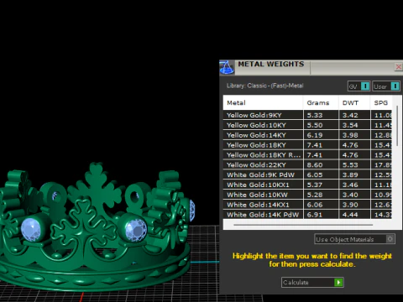Viewport: 403px width, 302px height.
Task: Click the right-center blue gemstone on crown
Action: click(x=136, y=230)
